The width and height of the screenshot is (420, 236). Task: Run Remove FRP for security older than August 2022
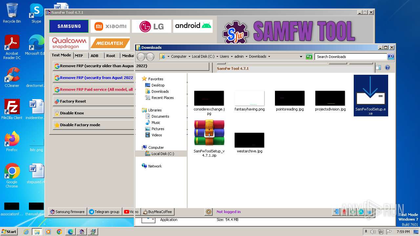pyautogui.click(x=131, y=66)
